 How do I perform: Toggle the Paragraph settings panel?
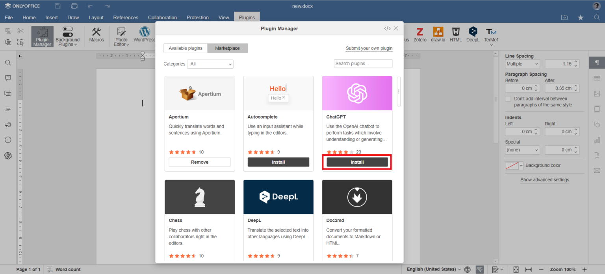pos(597,62)
